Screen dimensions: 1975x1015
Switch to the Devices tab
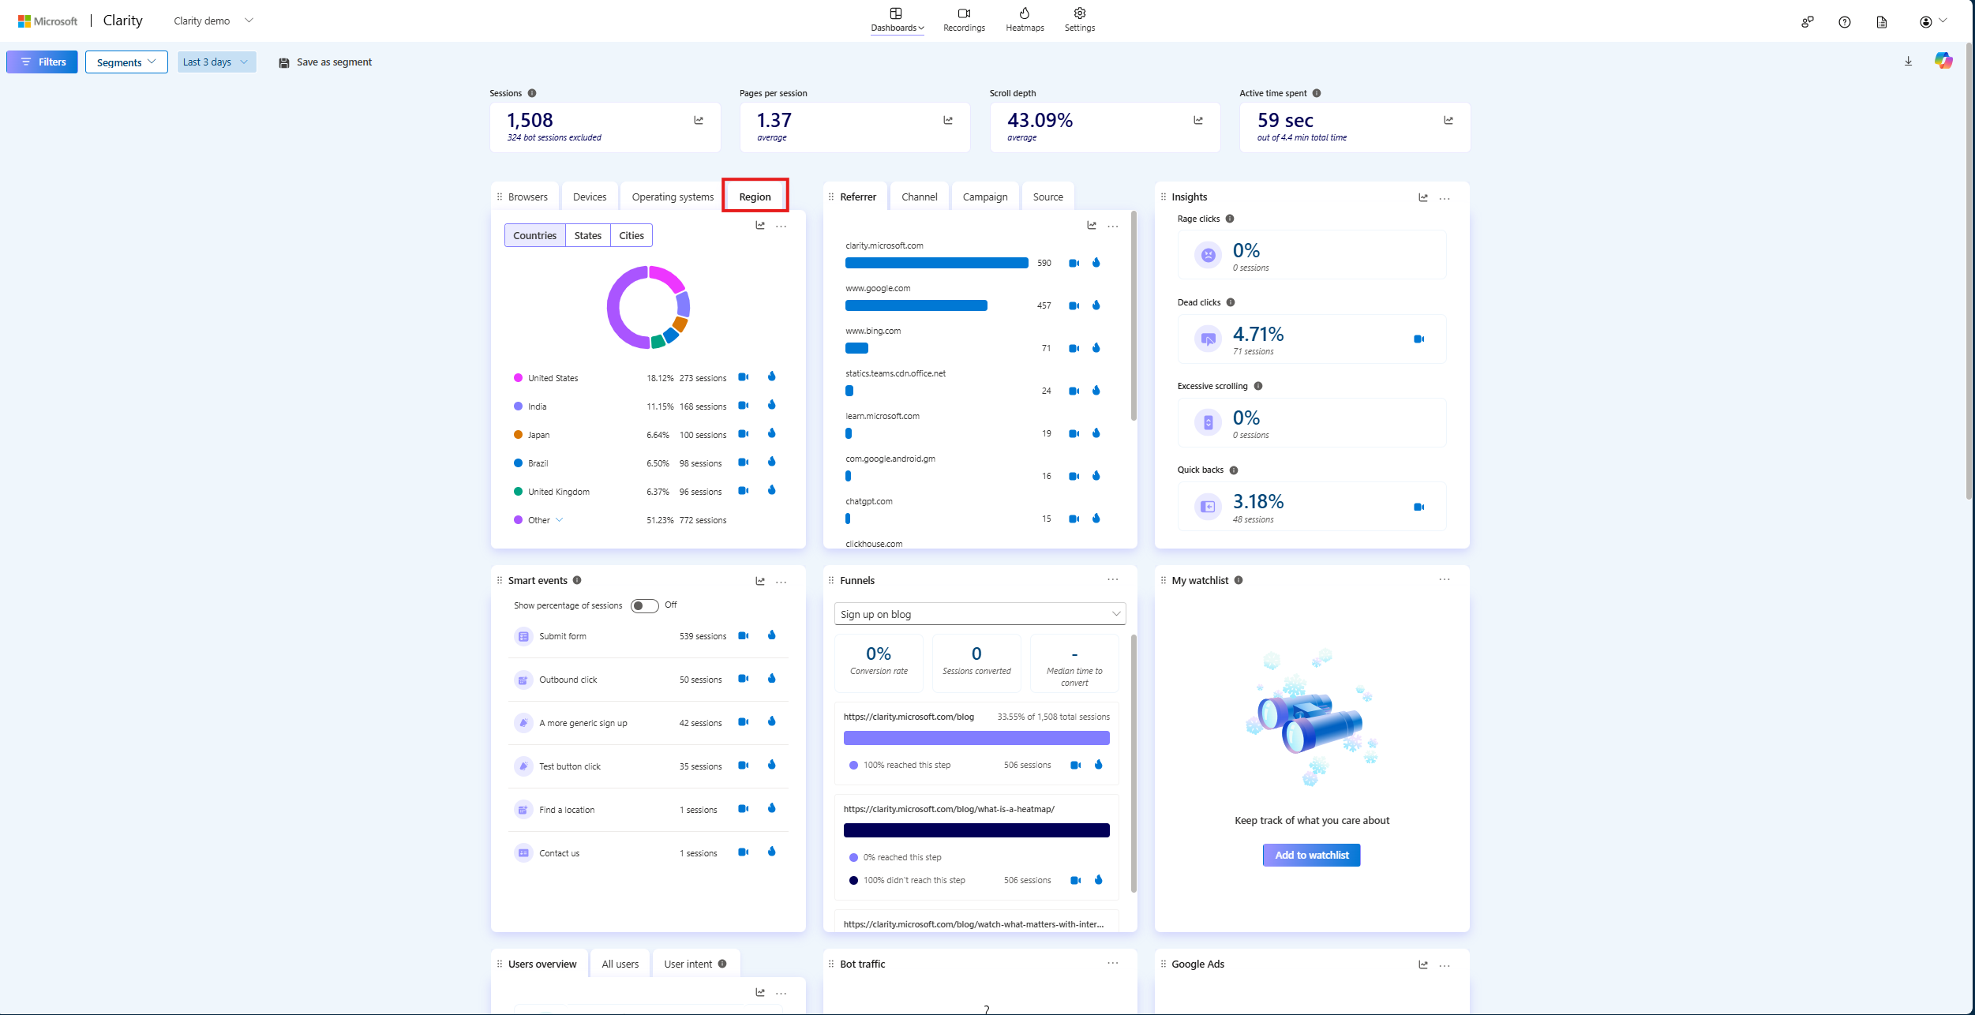(590, 197)
